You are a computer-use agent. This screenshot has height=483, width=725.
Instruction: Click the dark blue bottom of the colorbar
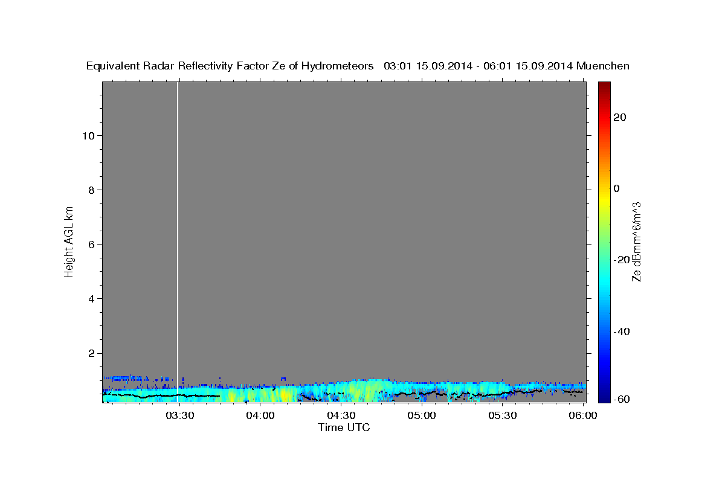pyautogui.click(x=604, y=397)
